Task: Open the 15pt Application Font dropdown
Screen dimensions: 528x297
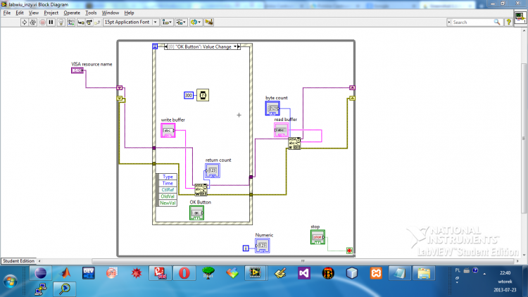Action: (x=131, y=23)
